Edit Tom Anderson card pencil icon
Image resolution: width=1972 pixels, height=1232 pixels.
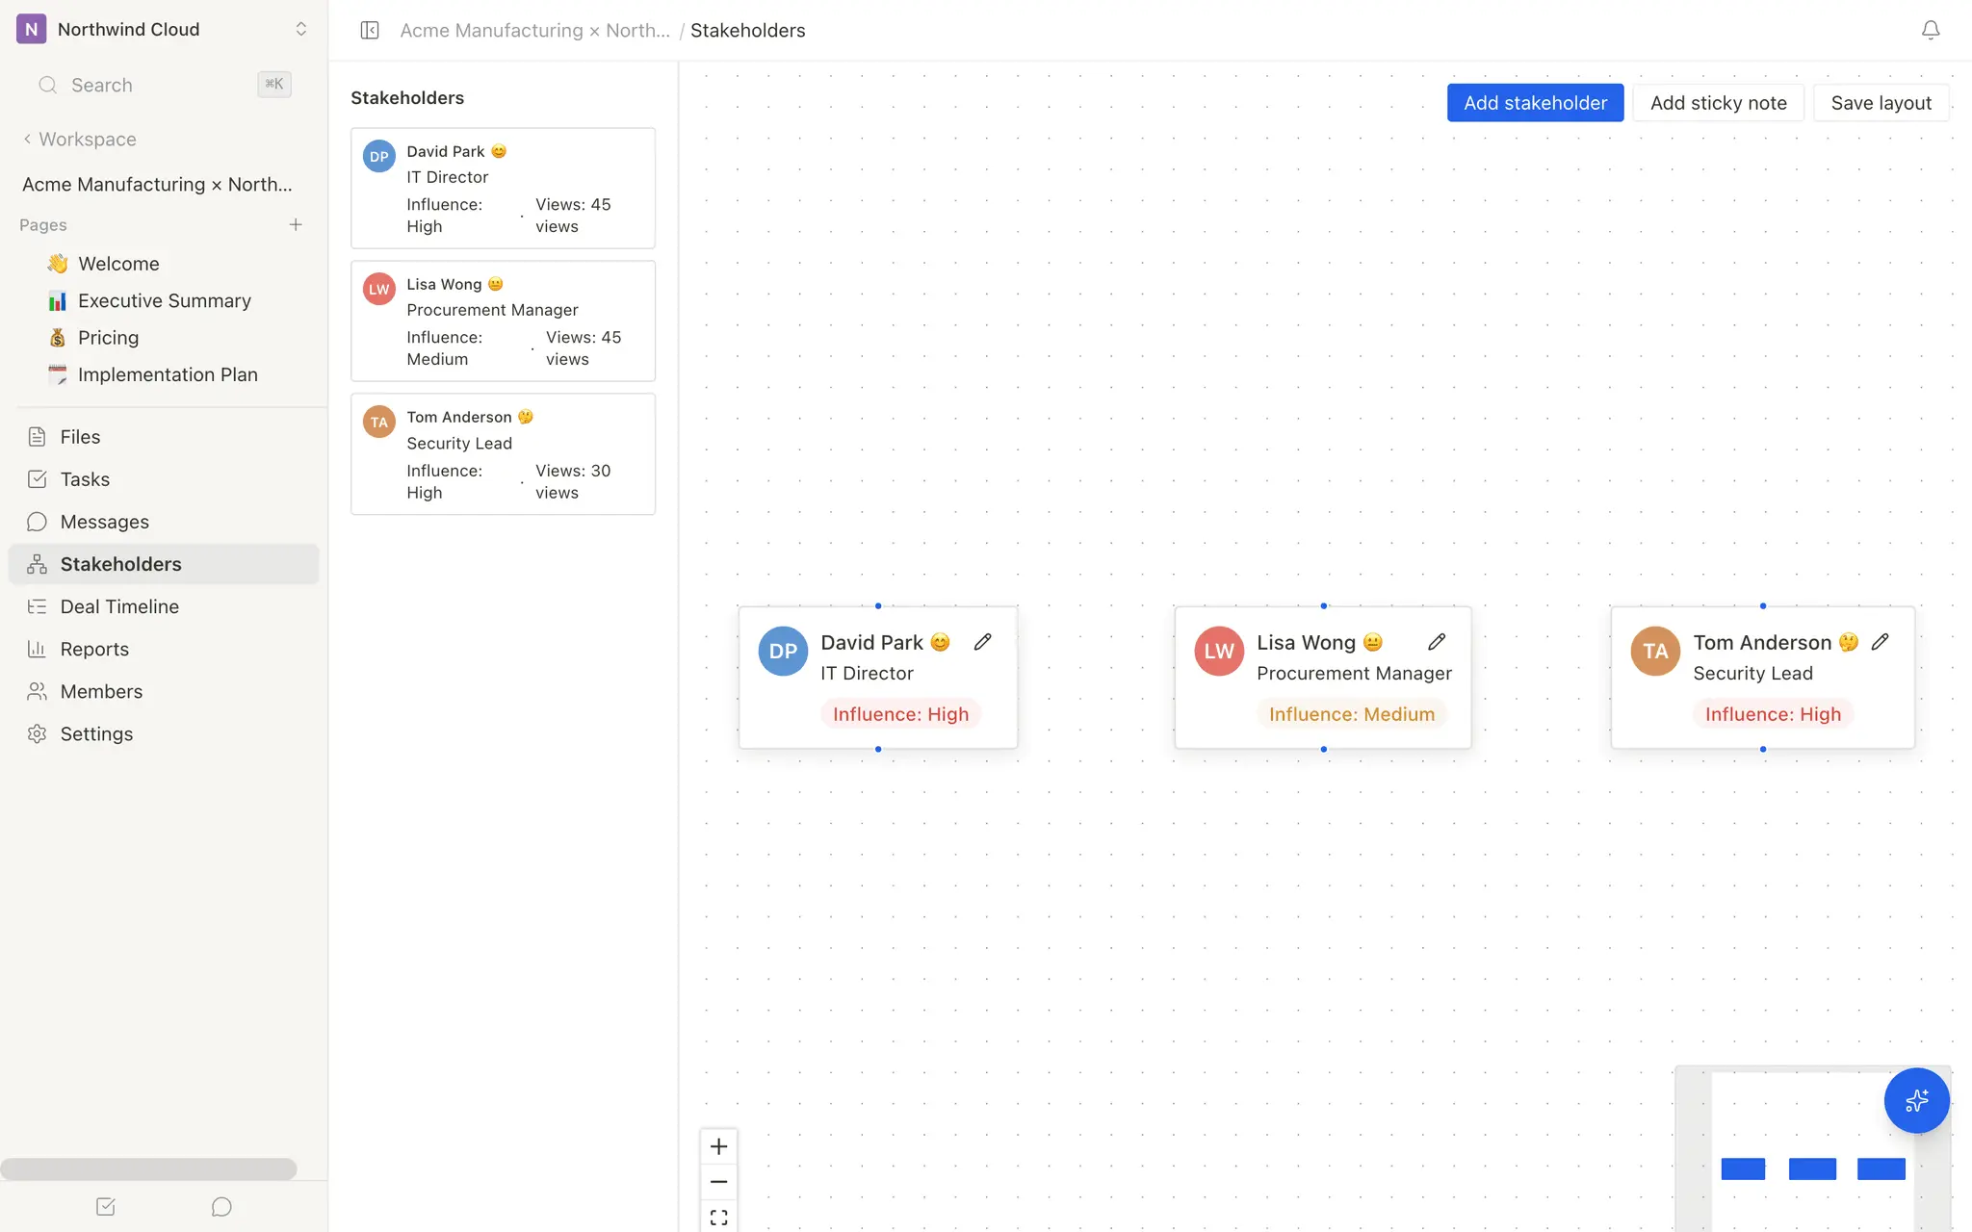[1880, 642]
